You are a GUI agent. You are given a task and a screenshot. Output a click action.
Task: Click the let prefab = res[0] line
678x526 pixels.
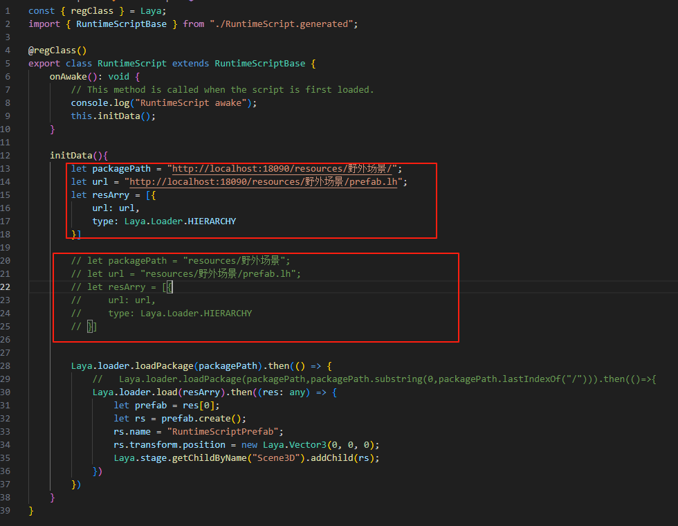[x=167, y=406]
